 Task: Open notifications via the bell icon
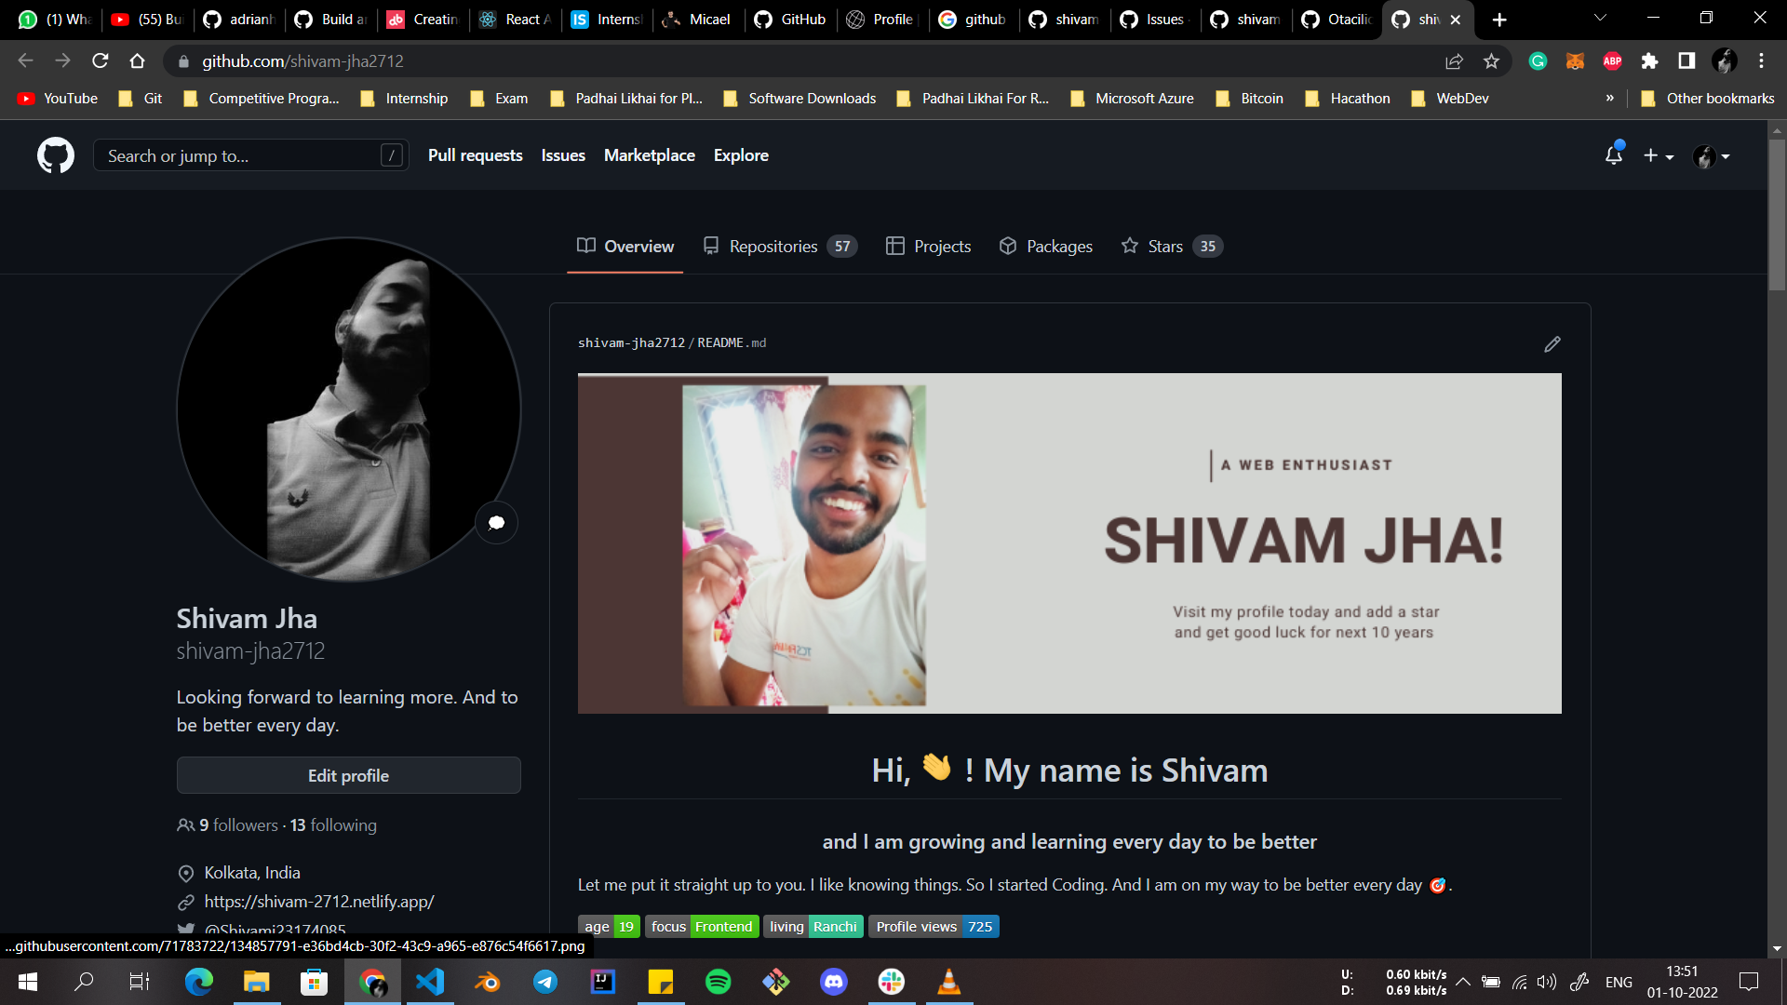[1613, 155]
